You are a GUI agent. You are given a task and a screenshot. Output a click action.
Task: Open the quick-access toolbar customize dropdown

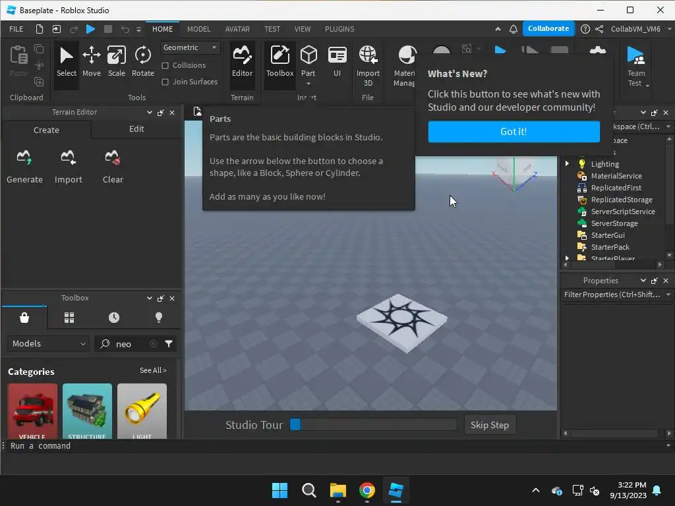pos(138,29)
